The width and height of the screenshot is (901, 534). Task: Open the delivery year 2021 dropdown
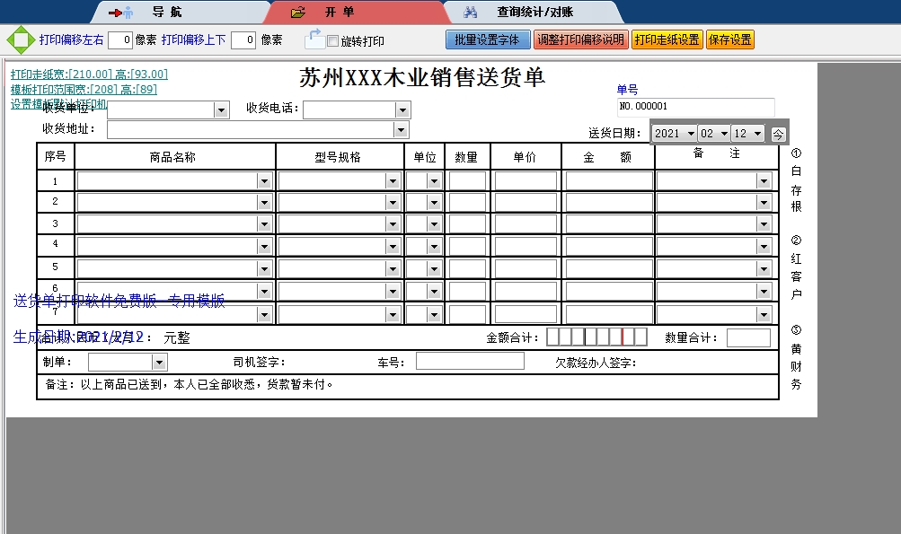(x=690, y=134)
